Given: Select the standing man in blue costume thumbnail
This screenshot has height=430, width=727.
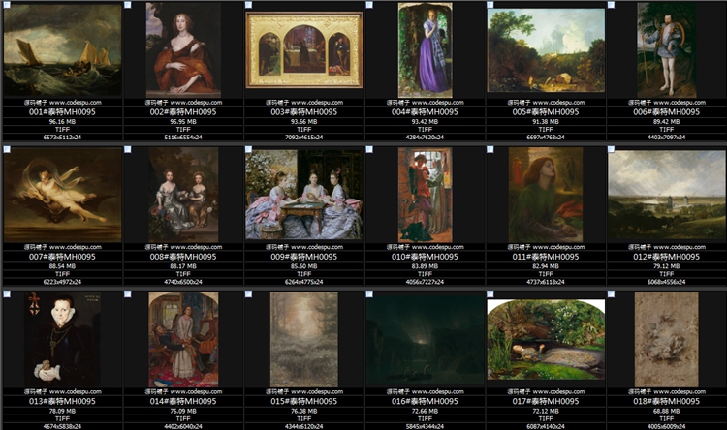Looking at the screenshot, I should (667, 50).
